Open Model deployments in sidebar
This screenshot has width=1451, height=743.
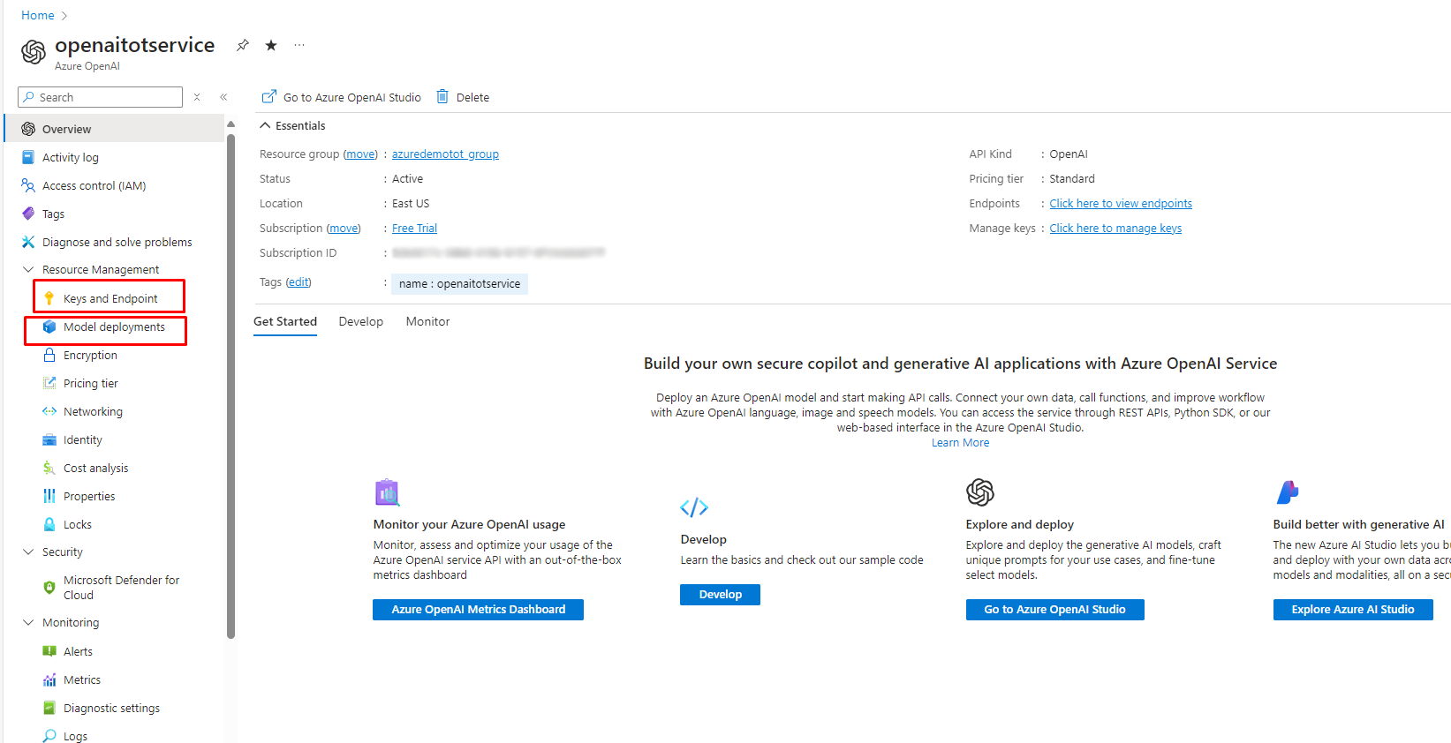[114, 326]
